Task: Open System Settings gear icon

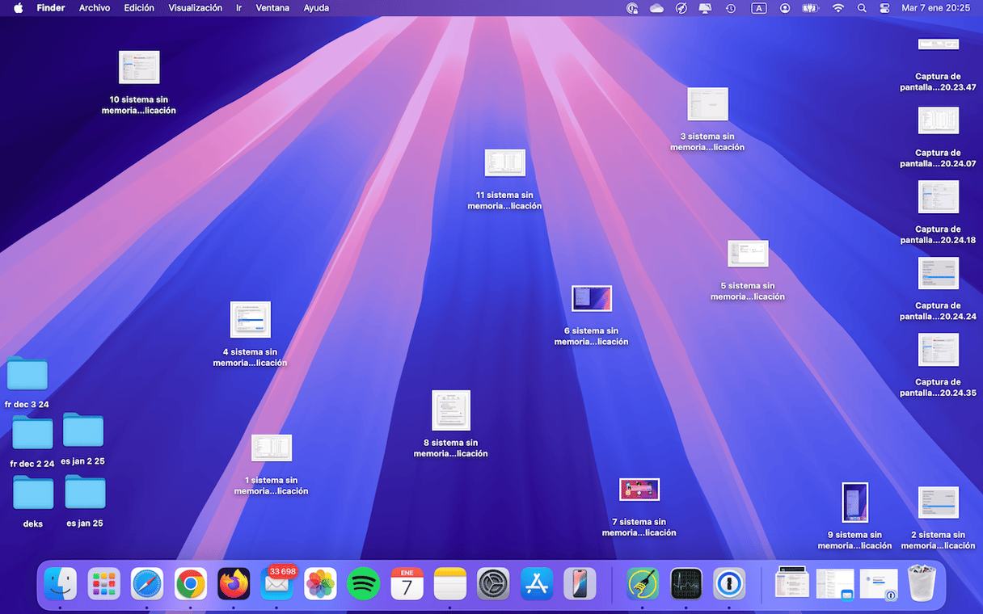Action: (493, 583)
